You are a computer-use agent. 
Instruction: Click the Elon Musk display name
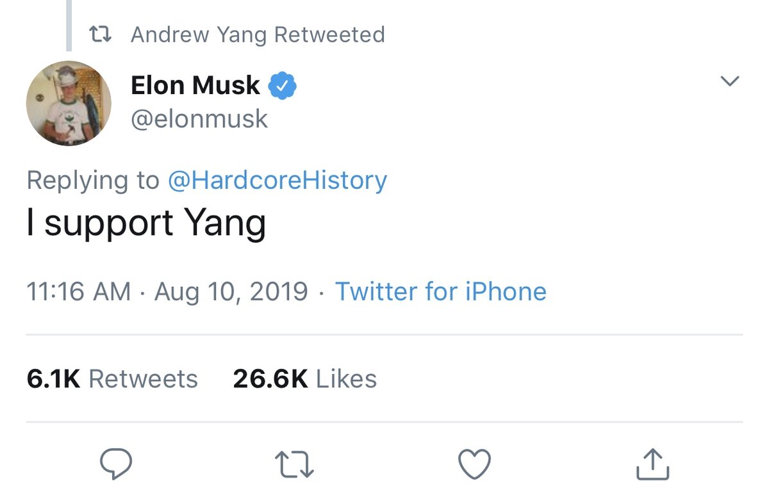[x=195, y=85]
